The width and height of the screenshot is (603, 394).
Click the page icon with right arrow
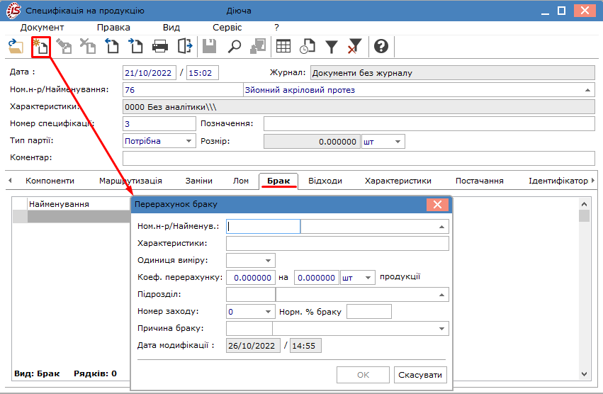tap(136, 47)
